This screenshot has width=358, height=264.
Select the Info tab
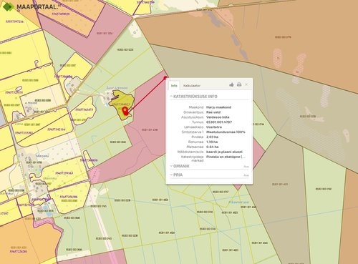pyautogui.click(x=174, y=85)
